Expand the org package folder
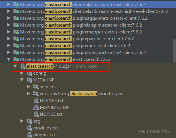Image resolution: width=176 pixels, height=138 pixels. [22, 121]
